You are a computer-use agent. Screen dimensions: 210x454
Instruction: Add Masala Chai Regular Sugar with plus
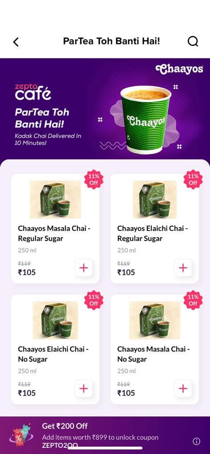(84, 268)
